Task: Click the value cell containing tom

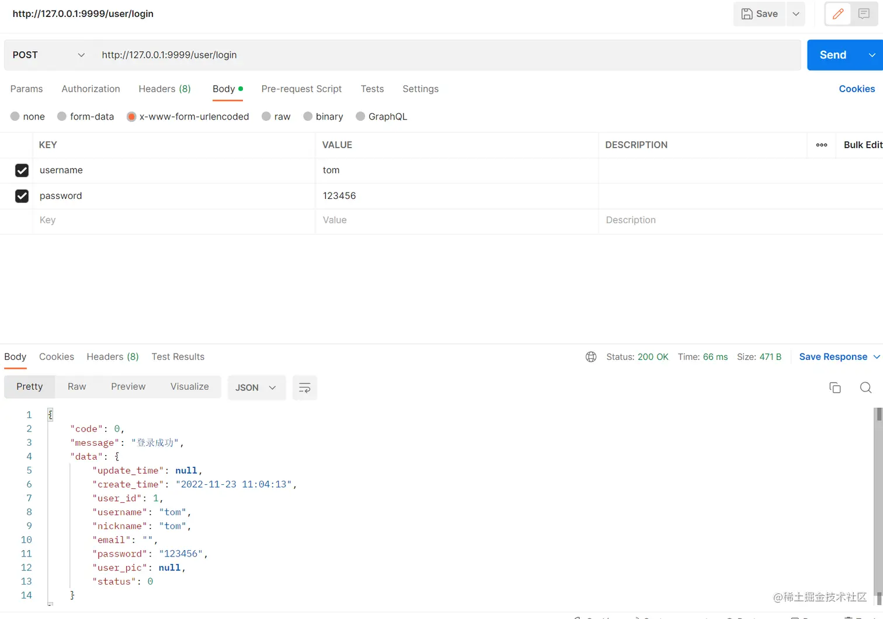Action: pyautogui.click(x=457, y=170)
